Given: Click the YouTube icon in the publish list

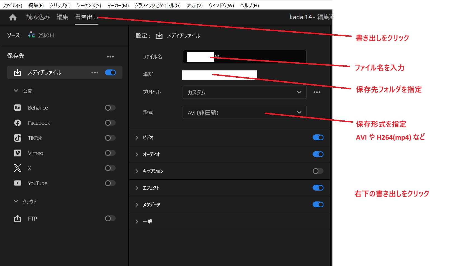Looking at the screenshot, I should tap(18, 183).
